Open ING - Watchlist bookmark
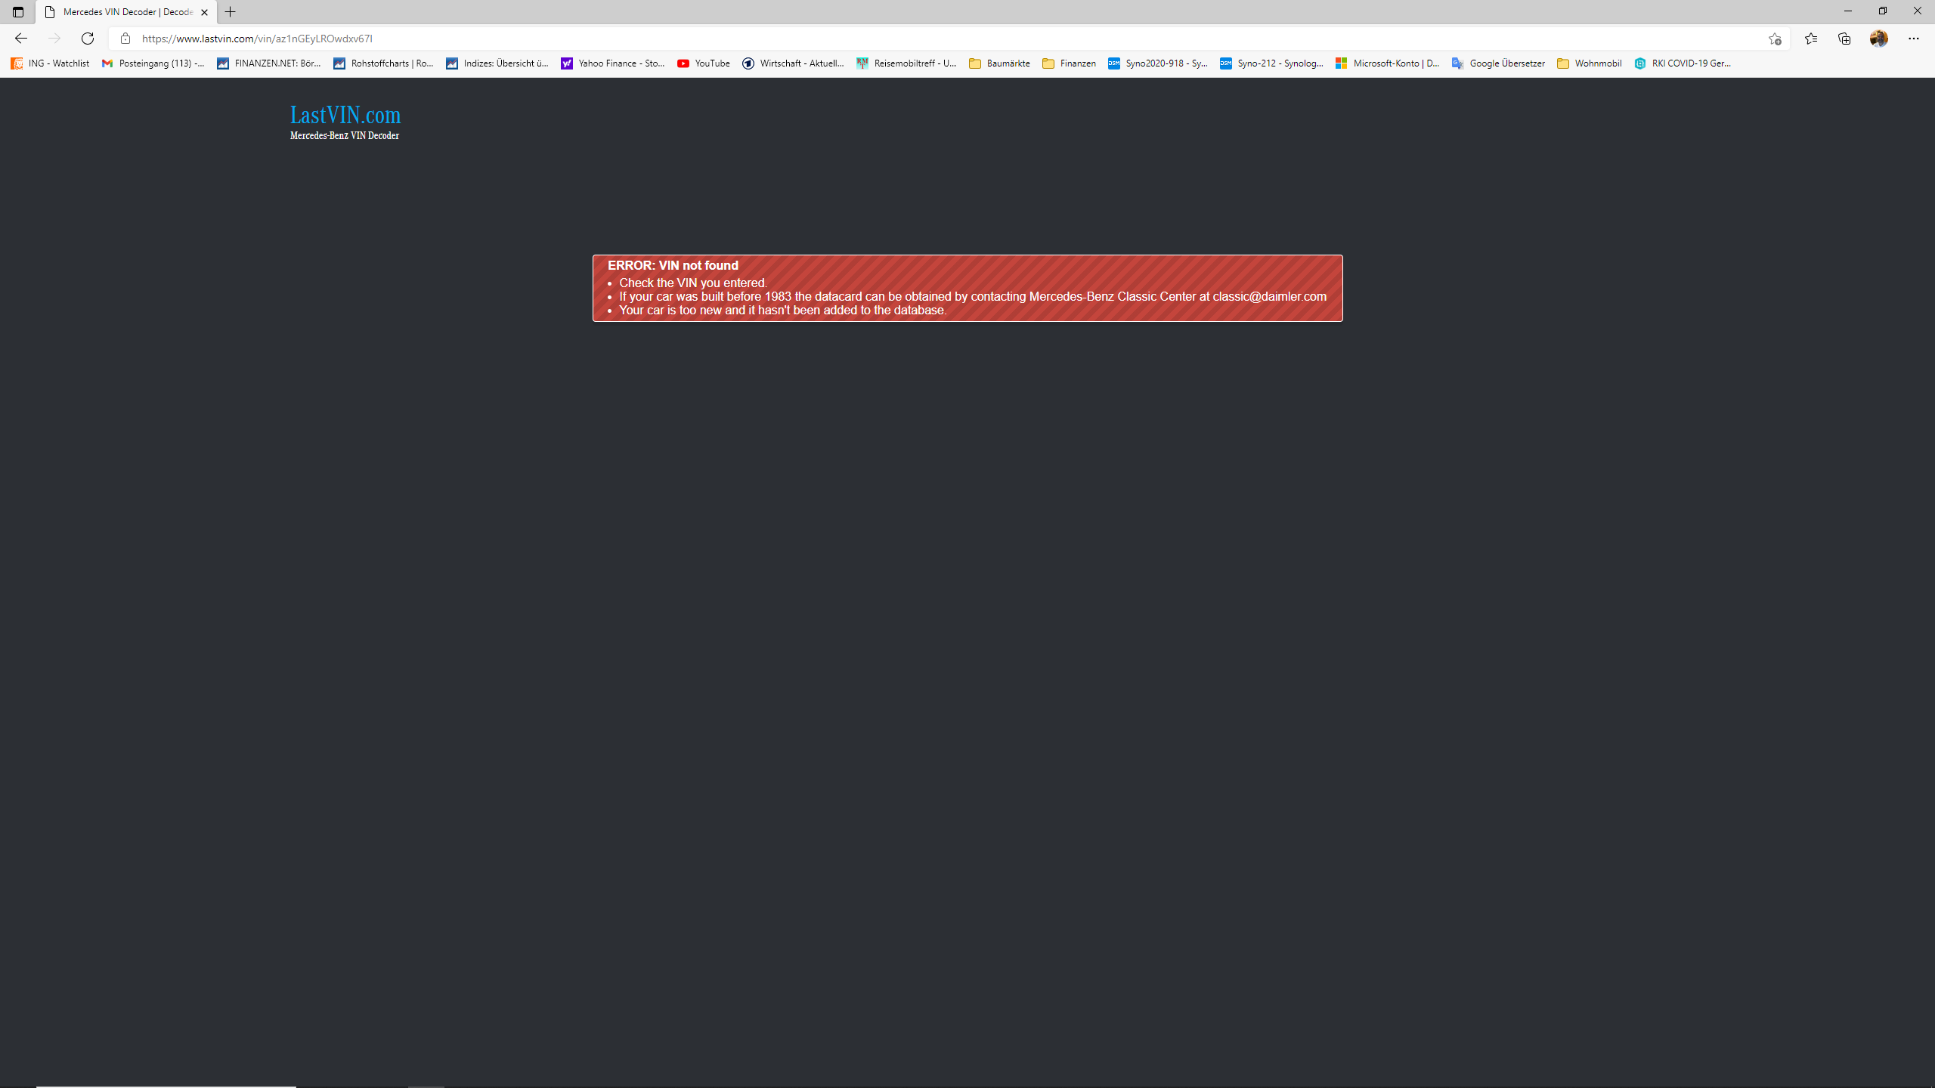Image resolution: width=1935 pixels, height=1088 pixels. (50, 63)
